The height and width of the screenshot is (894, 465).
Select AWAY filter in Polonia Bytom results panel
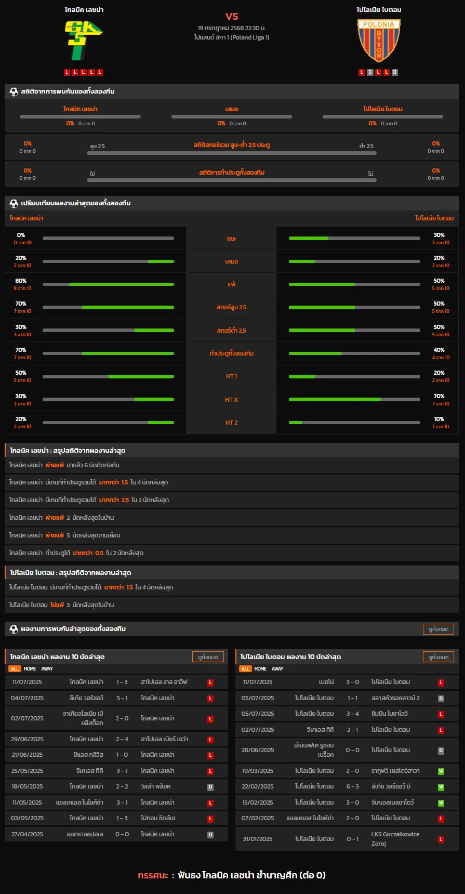click(278, 669)
